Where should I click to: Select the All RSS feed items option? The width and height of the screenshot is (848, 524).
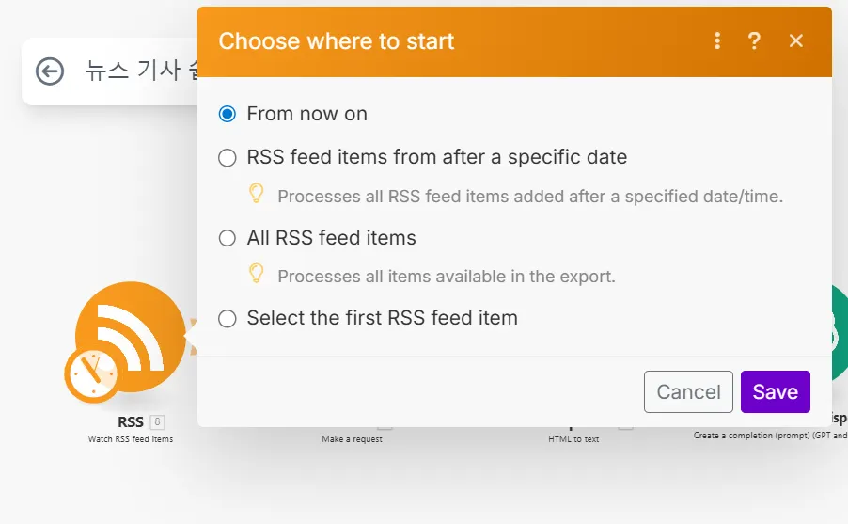pyautogui.click(x=227, y=239)
